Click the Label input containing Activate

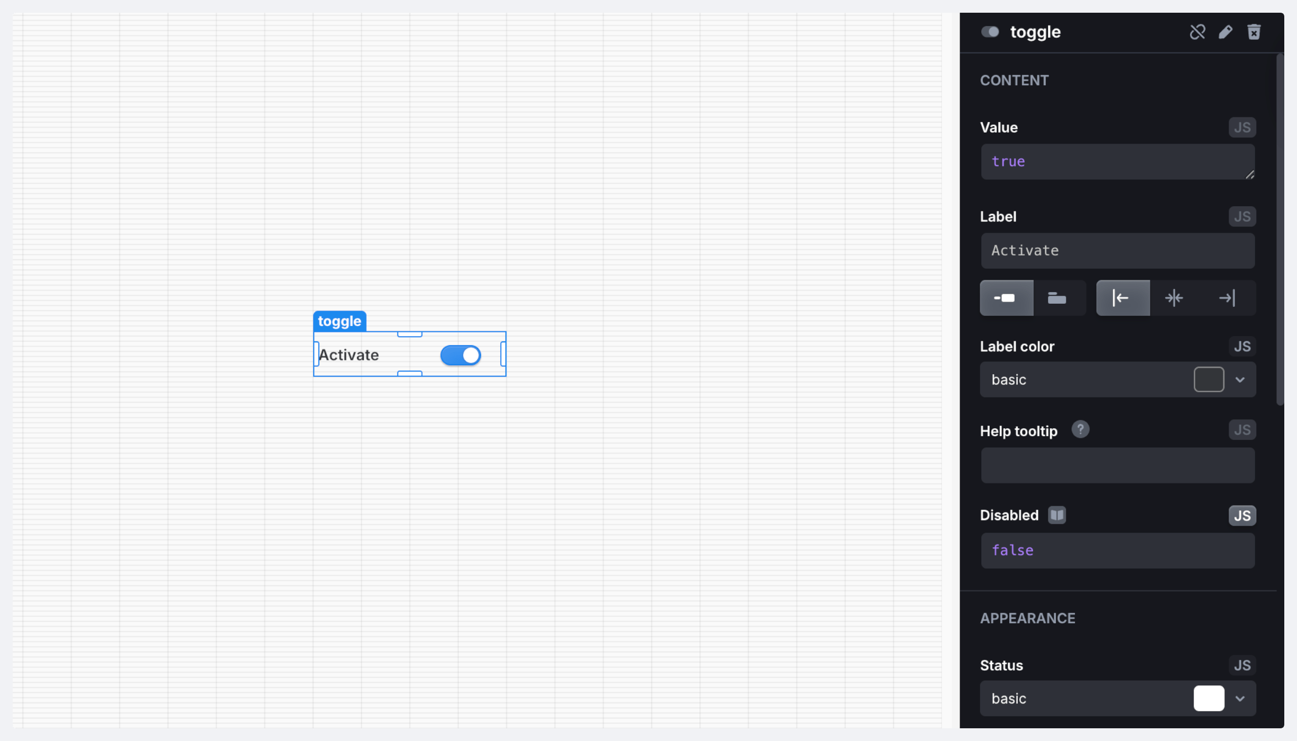(x=1117, y=251)
